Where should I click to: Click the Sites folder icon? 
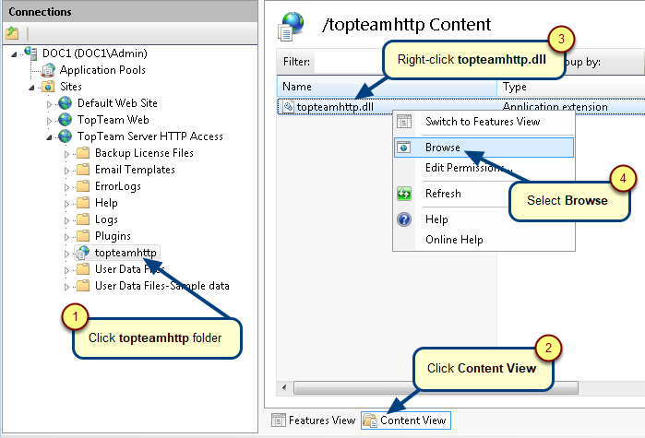(x=49, y=87)
